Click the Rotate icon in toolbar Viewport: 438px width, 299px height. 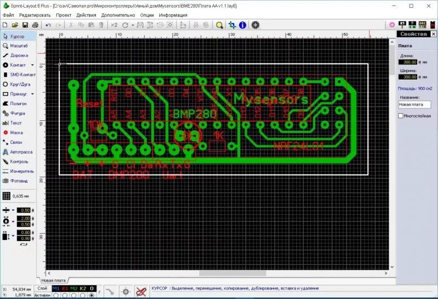point(125,25)
